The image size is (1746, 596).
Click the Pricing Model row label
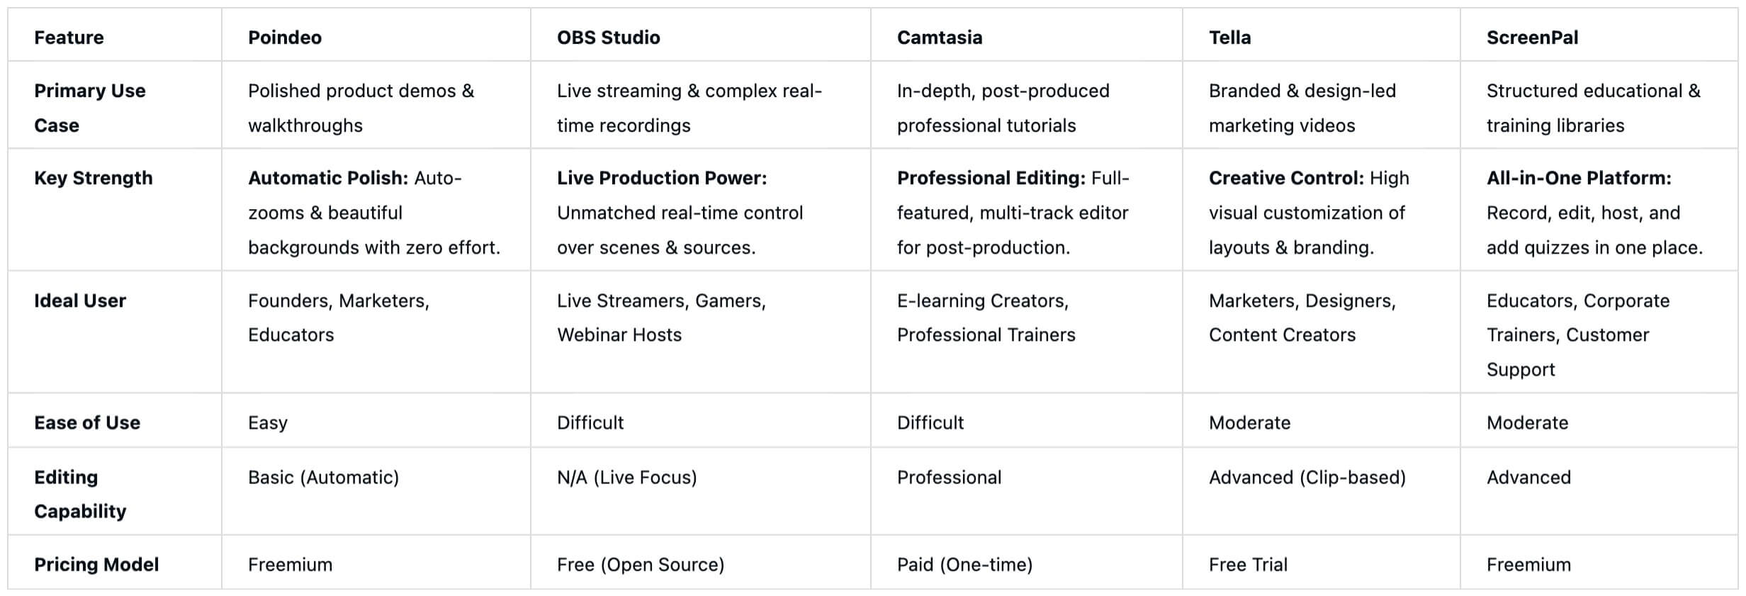(96, 564)
